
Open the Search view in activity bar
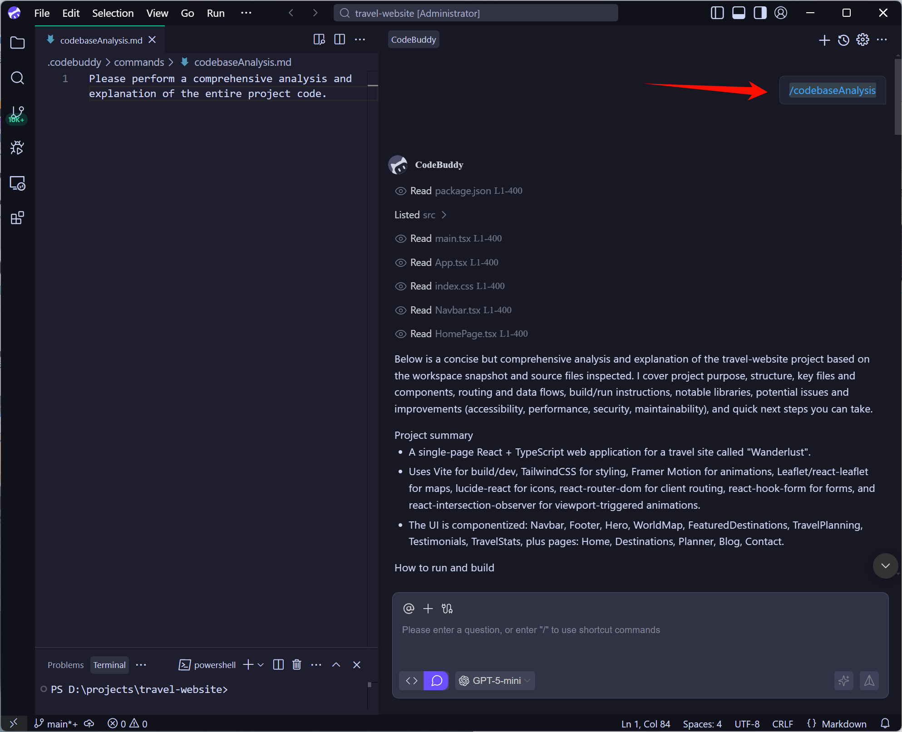pos(17,78)
